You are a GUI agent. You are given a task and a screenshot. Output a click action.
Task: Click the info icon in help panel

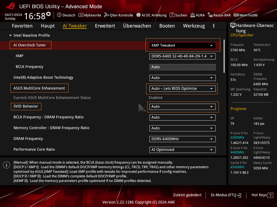coord(6,165)
